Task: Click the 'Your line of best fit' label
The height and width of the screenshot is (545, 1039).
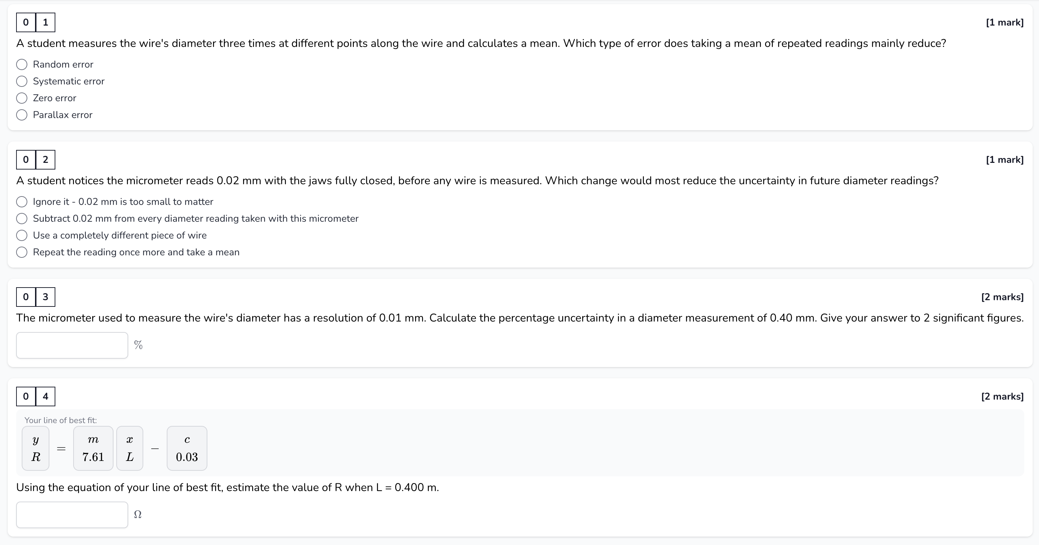Action: pyautogui.click(x=61, y=420)
